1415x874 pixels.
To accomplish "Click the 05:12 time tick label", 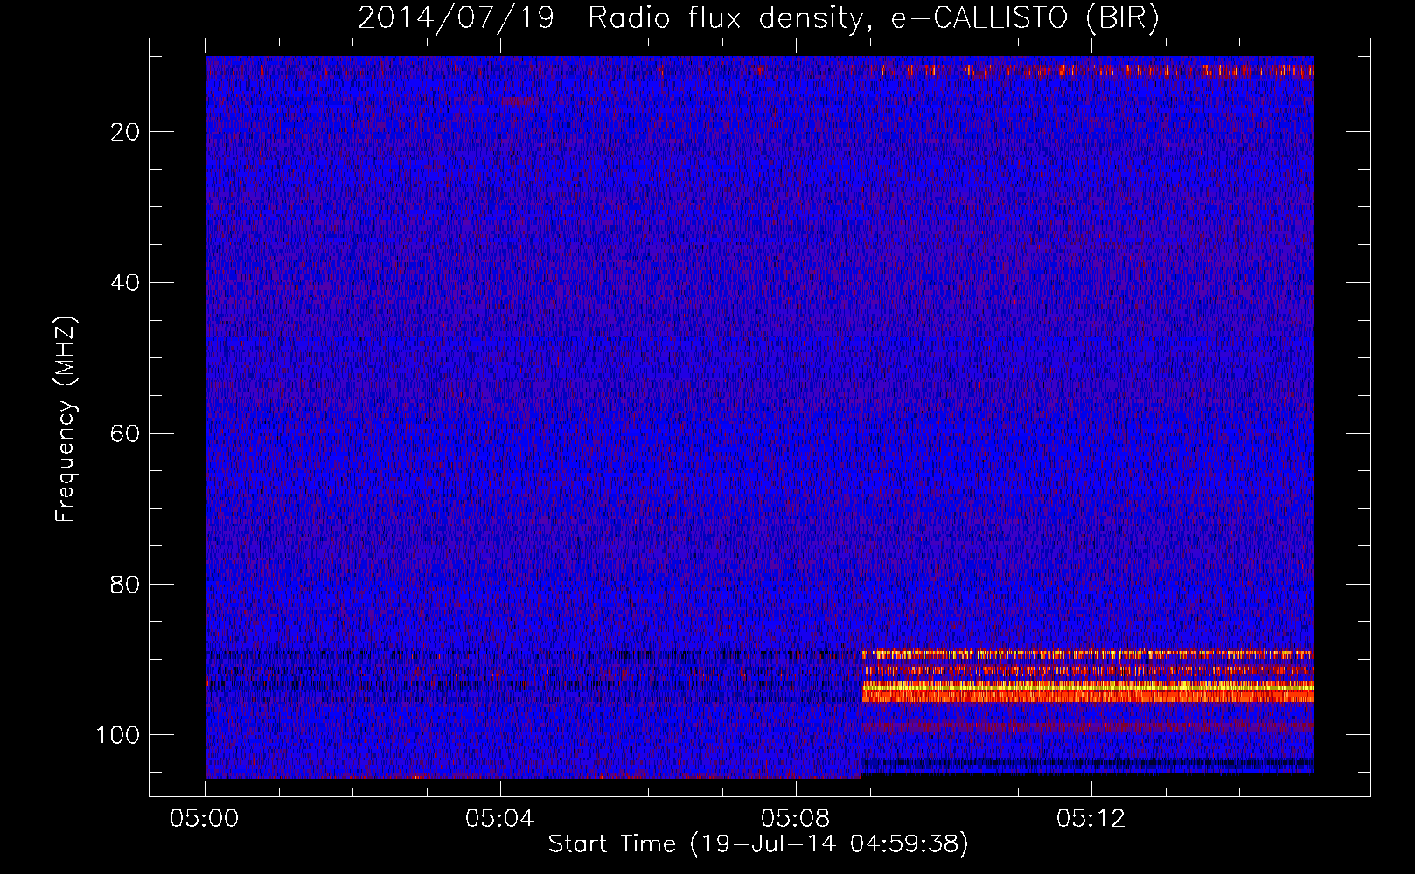I will tap(1091, 819).
